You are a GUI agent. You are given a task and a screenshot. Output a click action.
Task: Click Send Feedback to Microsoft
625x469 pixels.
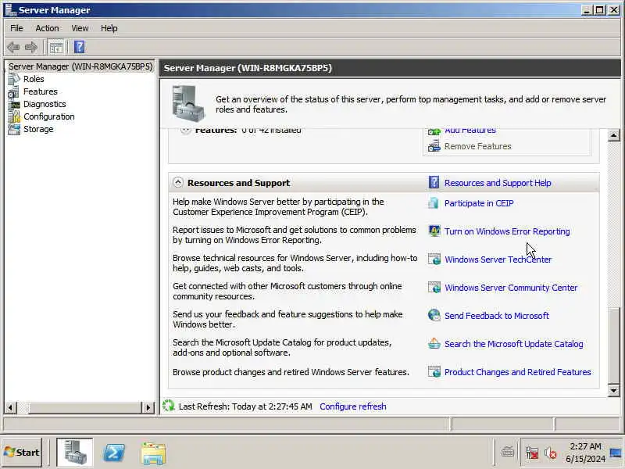(497, 316)
